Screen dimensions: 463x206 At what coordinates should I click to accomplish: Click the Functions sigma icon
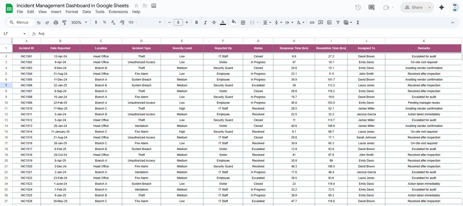pyautogui.click(x=358, y=22)
